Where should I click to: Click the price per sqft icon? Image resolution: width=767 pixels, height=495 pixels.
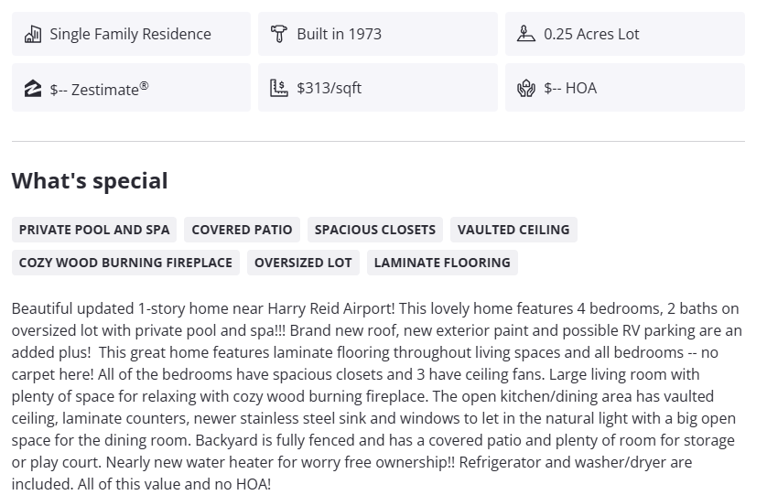click(x=279, y=89)
